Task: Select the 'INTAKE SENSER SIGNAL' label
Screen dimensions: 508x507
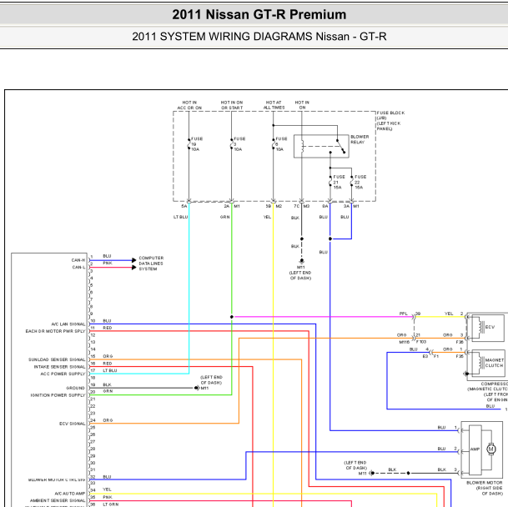Action: pyautogui.click(x=59, y=367)
